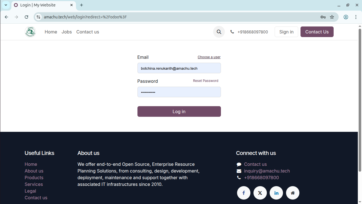The height and width of the screenshot is (204, 362).
Task: Click the Choose a user link
Action: (209, 57)
